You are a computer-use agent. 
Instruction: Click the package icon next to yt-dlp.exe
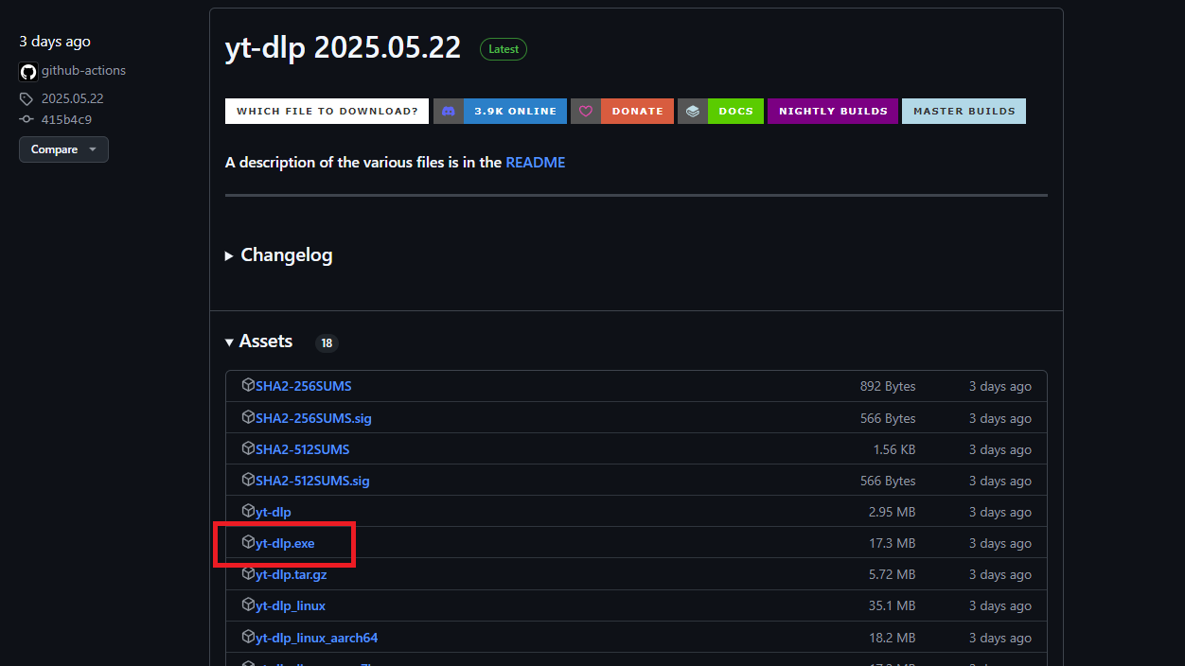pos(248,542)
